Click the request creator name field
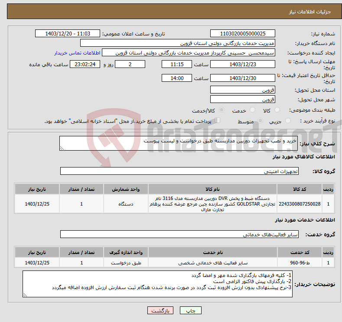 click(189, 53)
